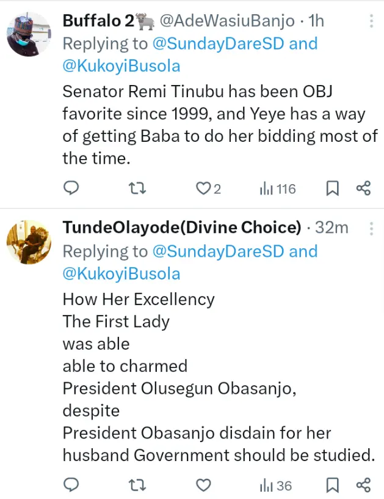View analytics showing 36 views
This screenshot has height=499, width=384.
coord(276,486)
